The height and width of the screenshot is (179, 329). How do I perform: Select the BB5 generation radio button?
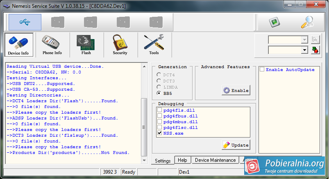coord(159,93)
